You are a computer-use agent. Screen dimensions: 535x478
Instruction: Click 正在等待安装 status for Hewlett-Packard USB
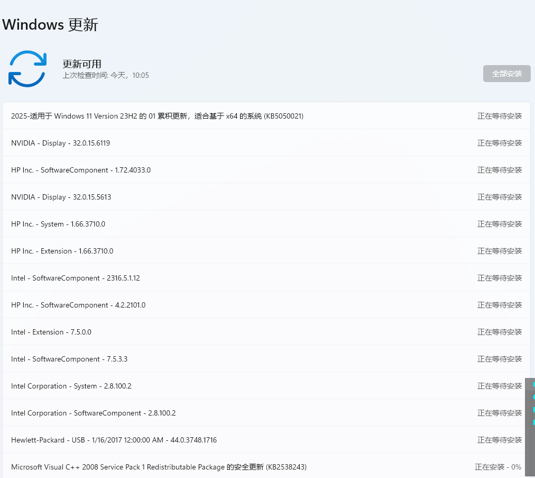pyautogui.click(x=500, y=440)
